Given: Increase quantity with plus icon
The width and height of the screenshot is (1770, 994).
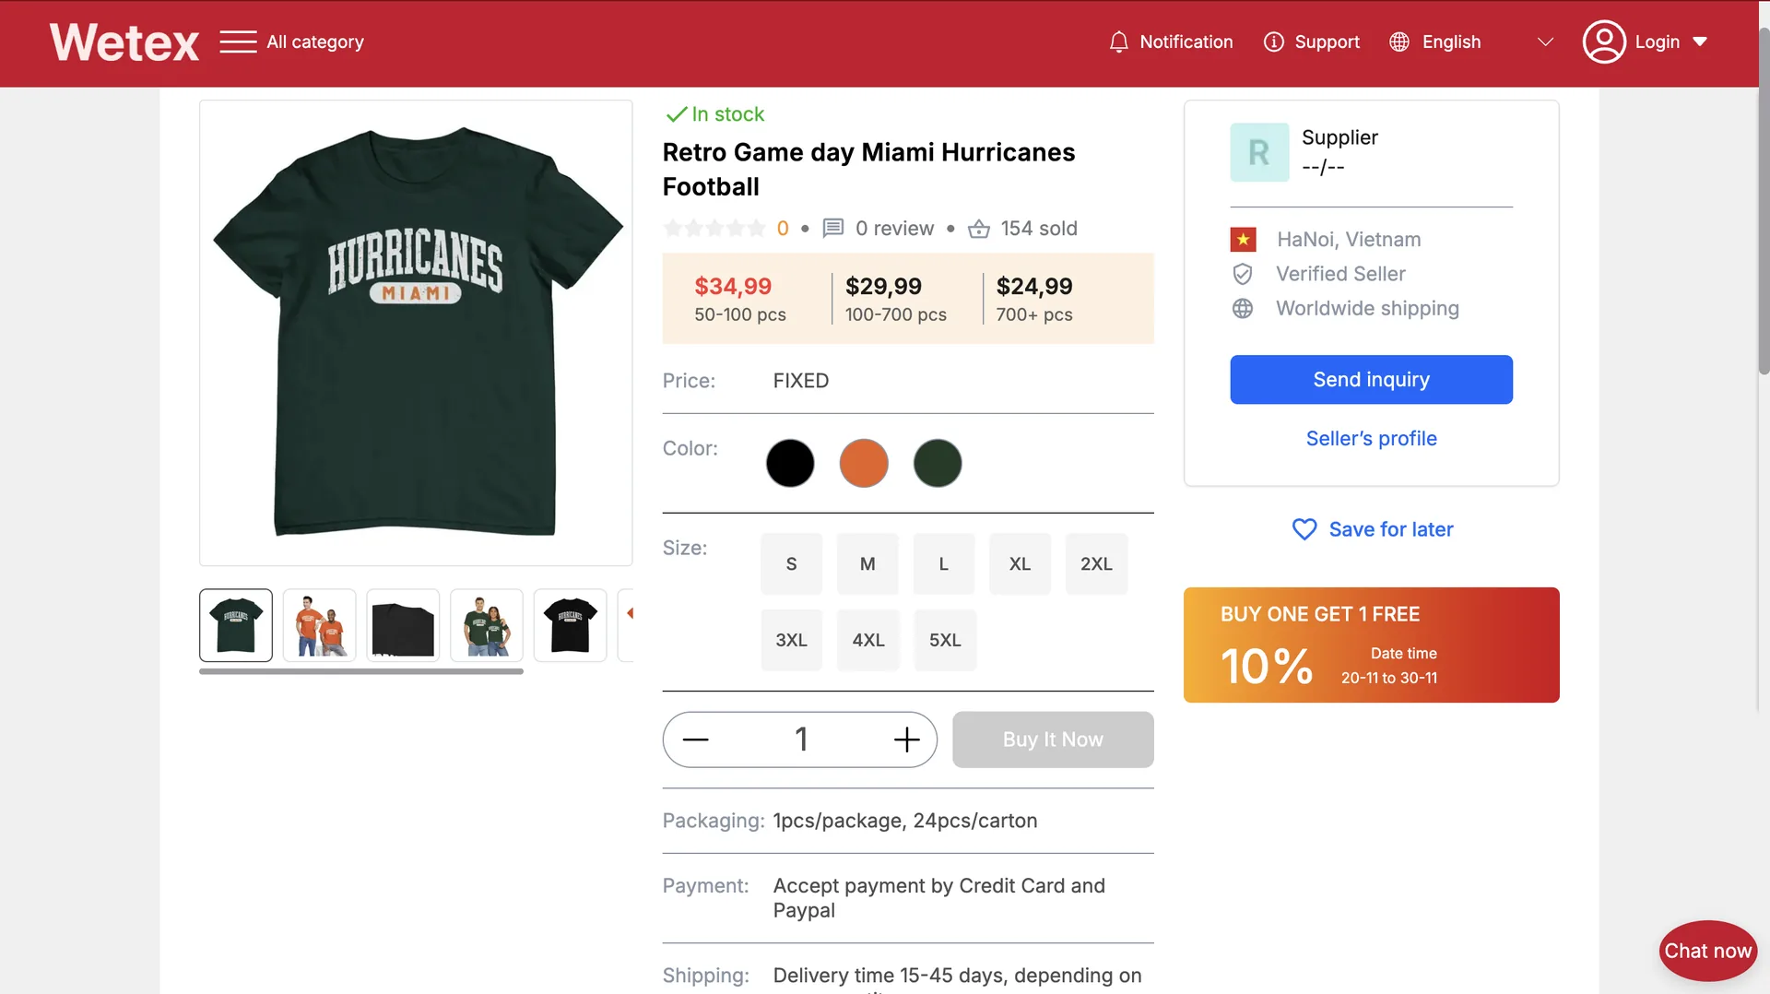Looking at the screenshot, I should tap(906, 740).
